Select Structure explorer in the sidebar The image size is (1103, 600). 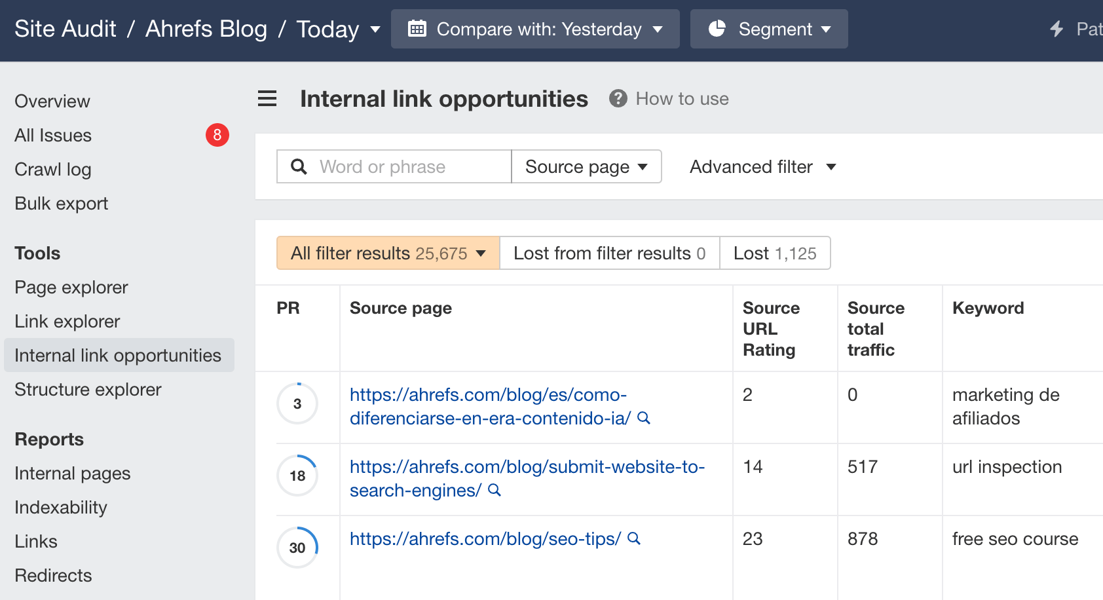88,389
